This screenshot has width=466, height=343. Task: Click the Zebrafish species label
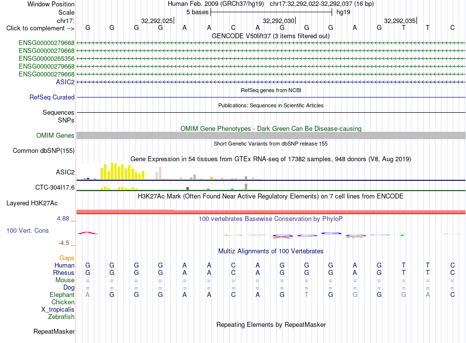(x=61, y=317)
